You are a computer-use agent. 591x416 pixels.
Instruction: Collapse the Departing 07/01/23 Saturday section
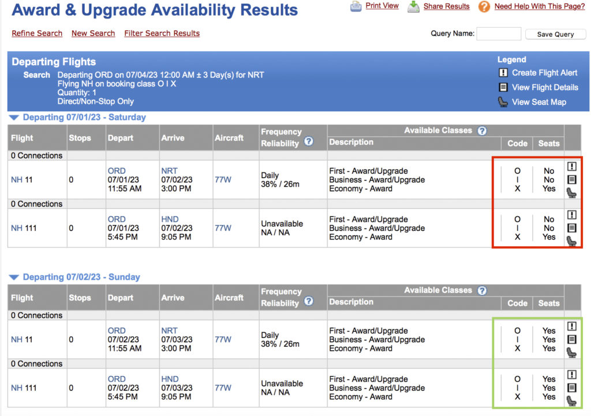point(14,118)
